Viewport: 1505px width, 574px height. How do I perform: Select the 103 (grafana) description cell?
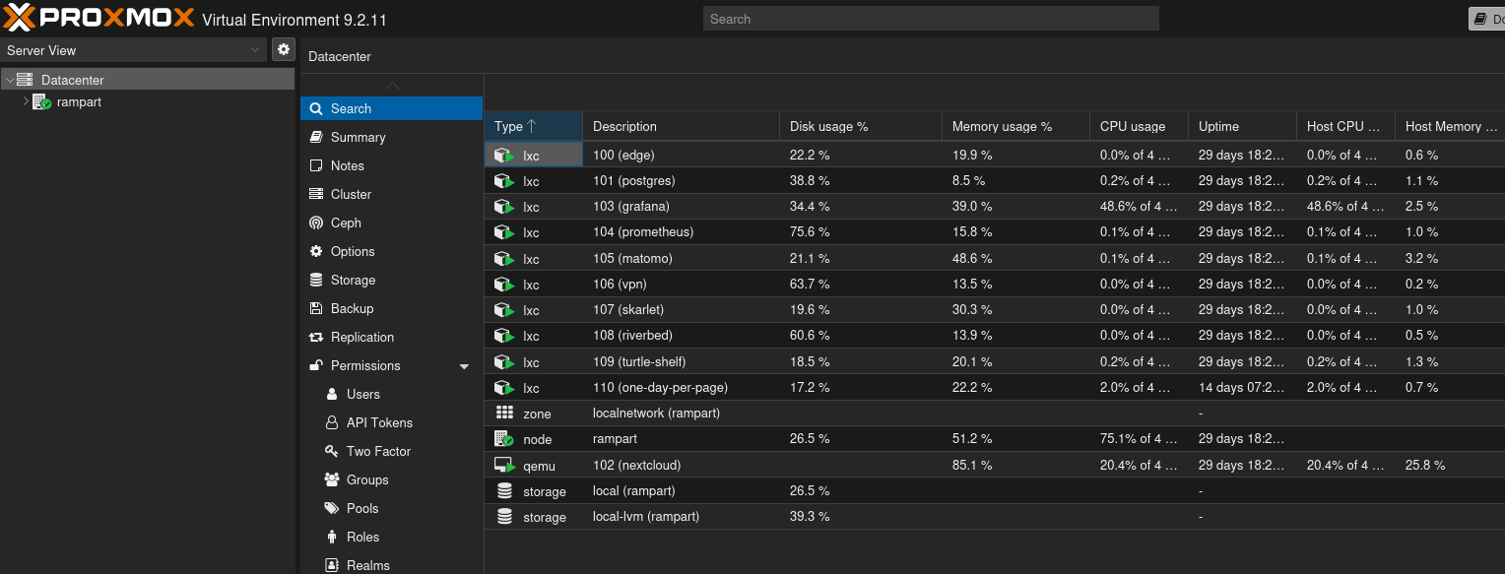(x=681, y=207)
